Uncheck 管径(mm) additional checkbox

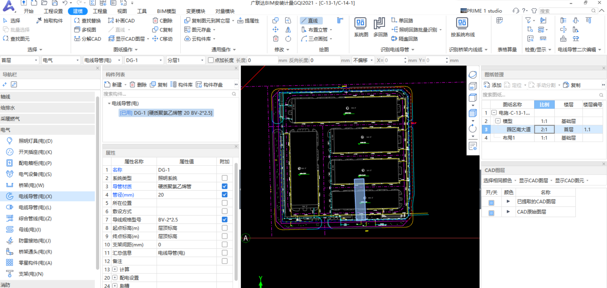click(224, 194)
